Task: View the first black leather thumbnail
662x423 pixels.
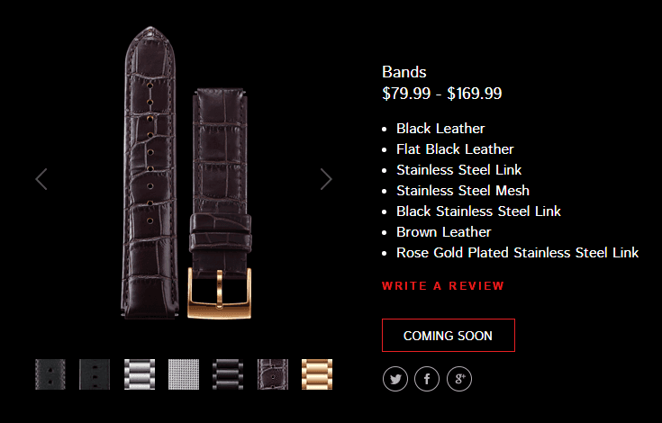Action: point(50,374)
